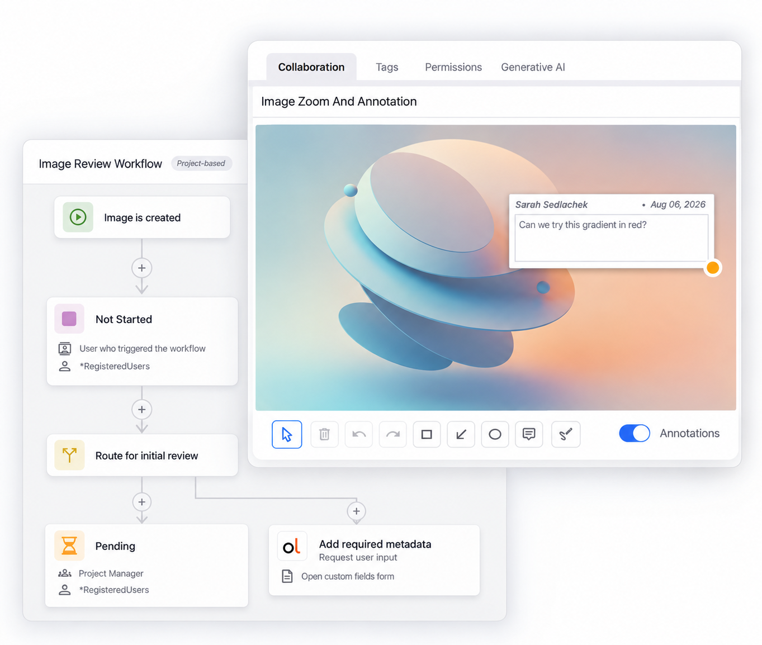The image size is (762, 645).
Task: Select the rectangle shape tool
Action: tap(427, 434)
